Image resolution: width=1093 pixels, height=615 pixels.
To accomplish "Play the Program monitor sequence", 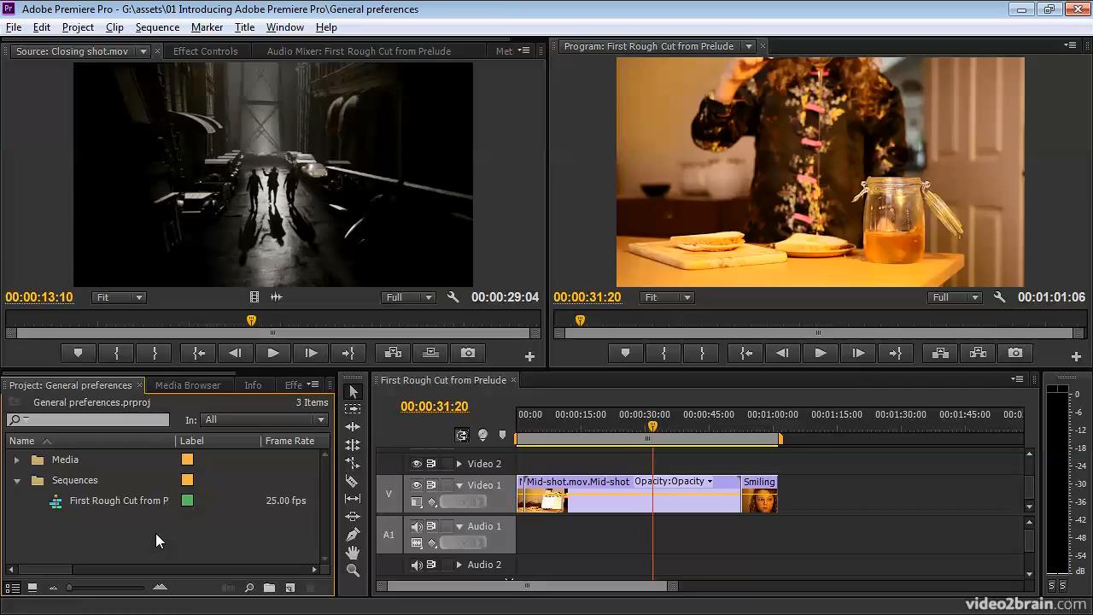I will [x=821, y=353].
